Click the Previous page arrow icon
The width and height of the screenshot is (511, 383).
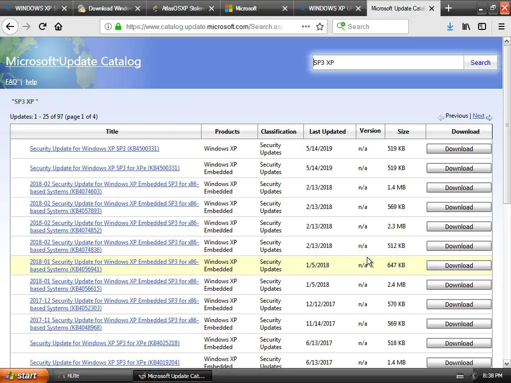[x=441, y=118]
